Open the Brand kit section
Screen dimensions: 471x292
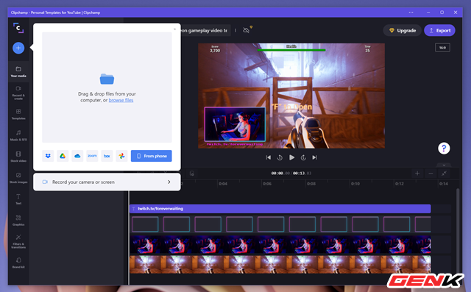pos(18,263)
